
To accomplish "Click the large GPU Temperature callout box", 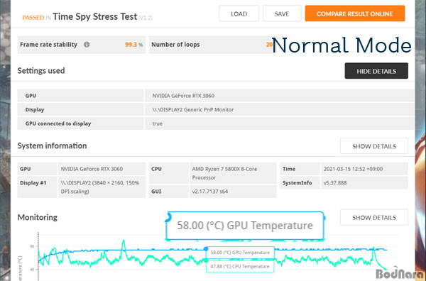I will click(245, 226).
